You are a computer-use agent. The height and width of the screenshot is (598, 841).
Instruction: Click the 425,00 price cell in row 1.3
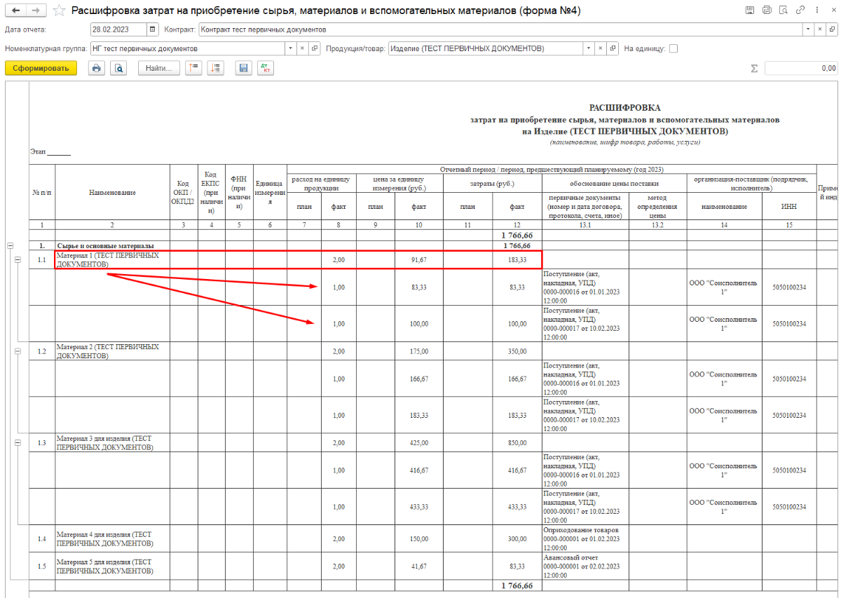pyautogui.click(x=419, y=443)
